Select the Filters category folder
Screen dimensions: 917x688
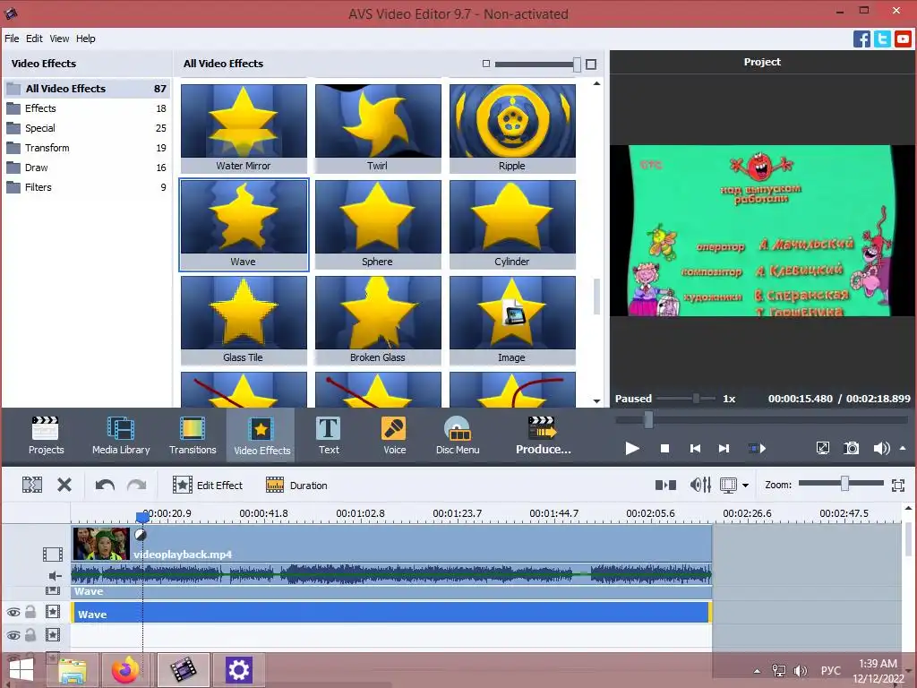[x=87, y=188]
